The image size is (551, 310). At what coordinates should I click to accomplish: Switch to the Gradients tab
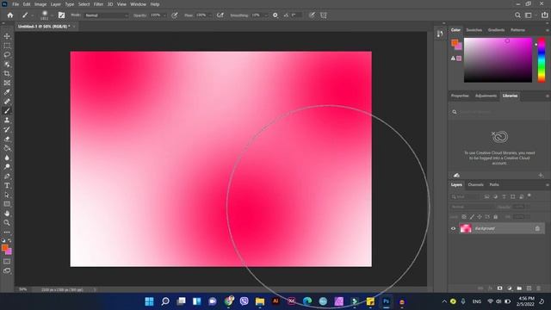(496, 30)
